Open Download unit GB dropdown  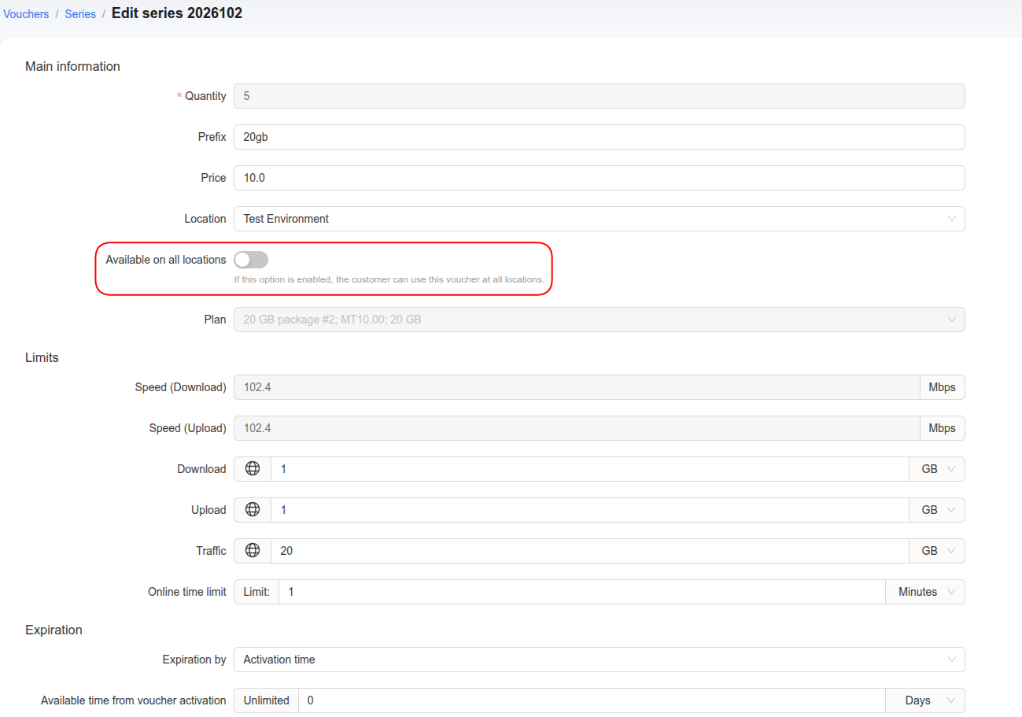click(937, 469)
